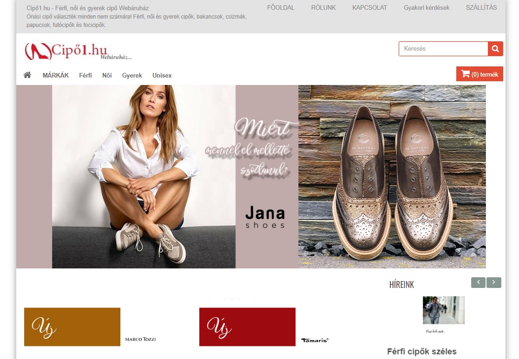Image resolution: width=519 pixels, height=359 pixels.
Task: Click the home icon in navigation bar
Action: pyautogui.click(x=27, y=75)
